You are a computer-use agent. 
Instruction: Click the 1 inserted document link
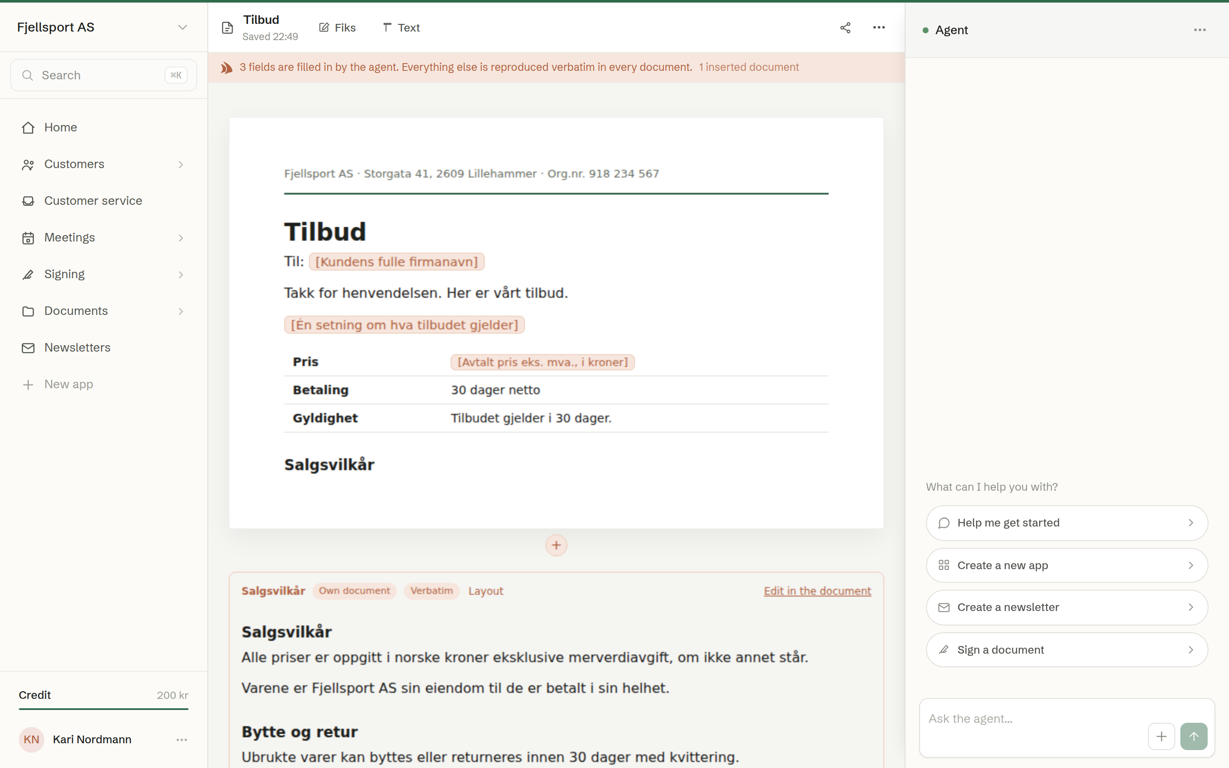[748, 67]
